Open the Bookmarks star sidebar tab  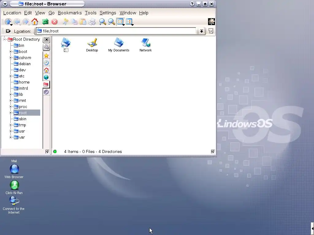click(46, 56)
